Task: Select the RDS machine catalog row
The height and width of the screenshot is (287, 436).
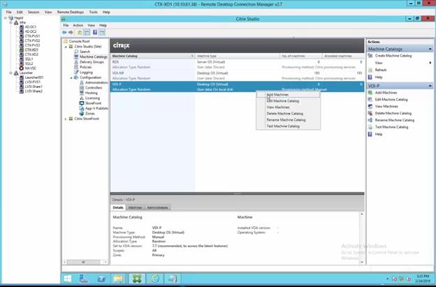Action: click(237, 64)
